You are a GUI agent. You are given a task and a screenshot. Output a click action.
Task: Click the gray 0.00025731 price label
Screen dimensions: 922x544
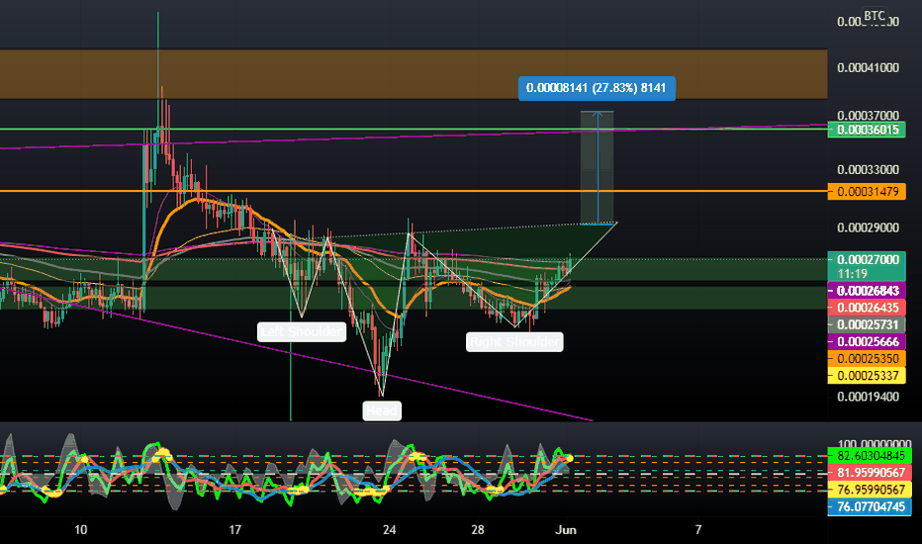click(x=867, y=324)
